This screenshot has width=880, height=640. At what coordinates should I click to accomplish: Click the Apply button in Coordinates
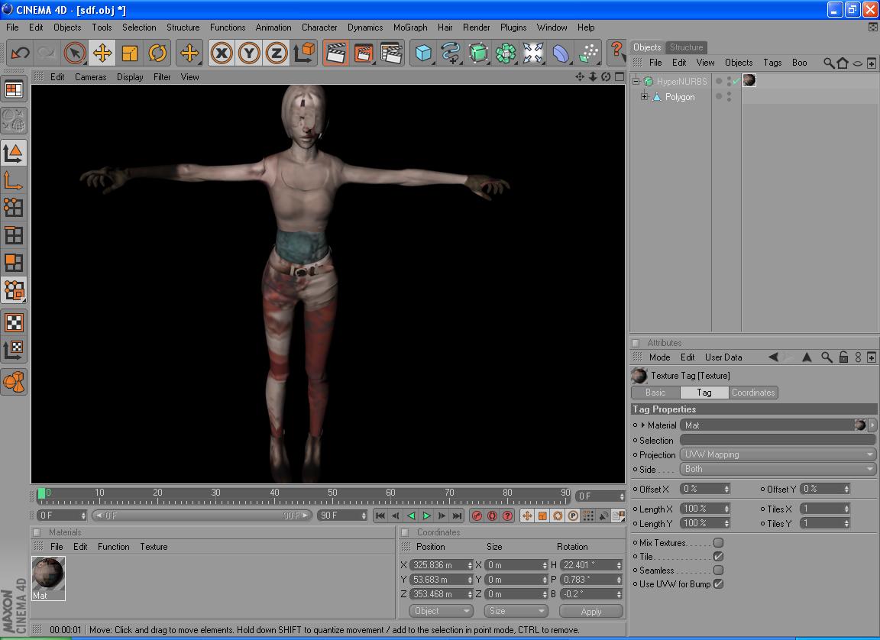pos(590,611)
